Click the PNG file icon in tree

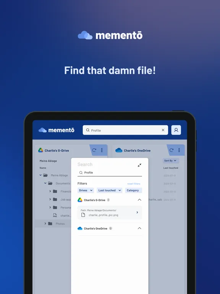55,215
